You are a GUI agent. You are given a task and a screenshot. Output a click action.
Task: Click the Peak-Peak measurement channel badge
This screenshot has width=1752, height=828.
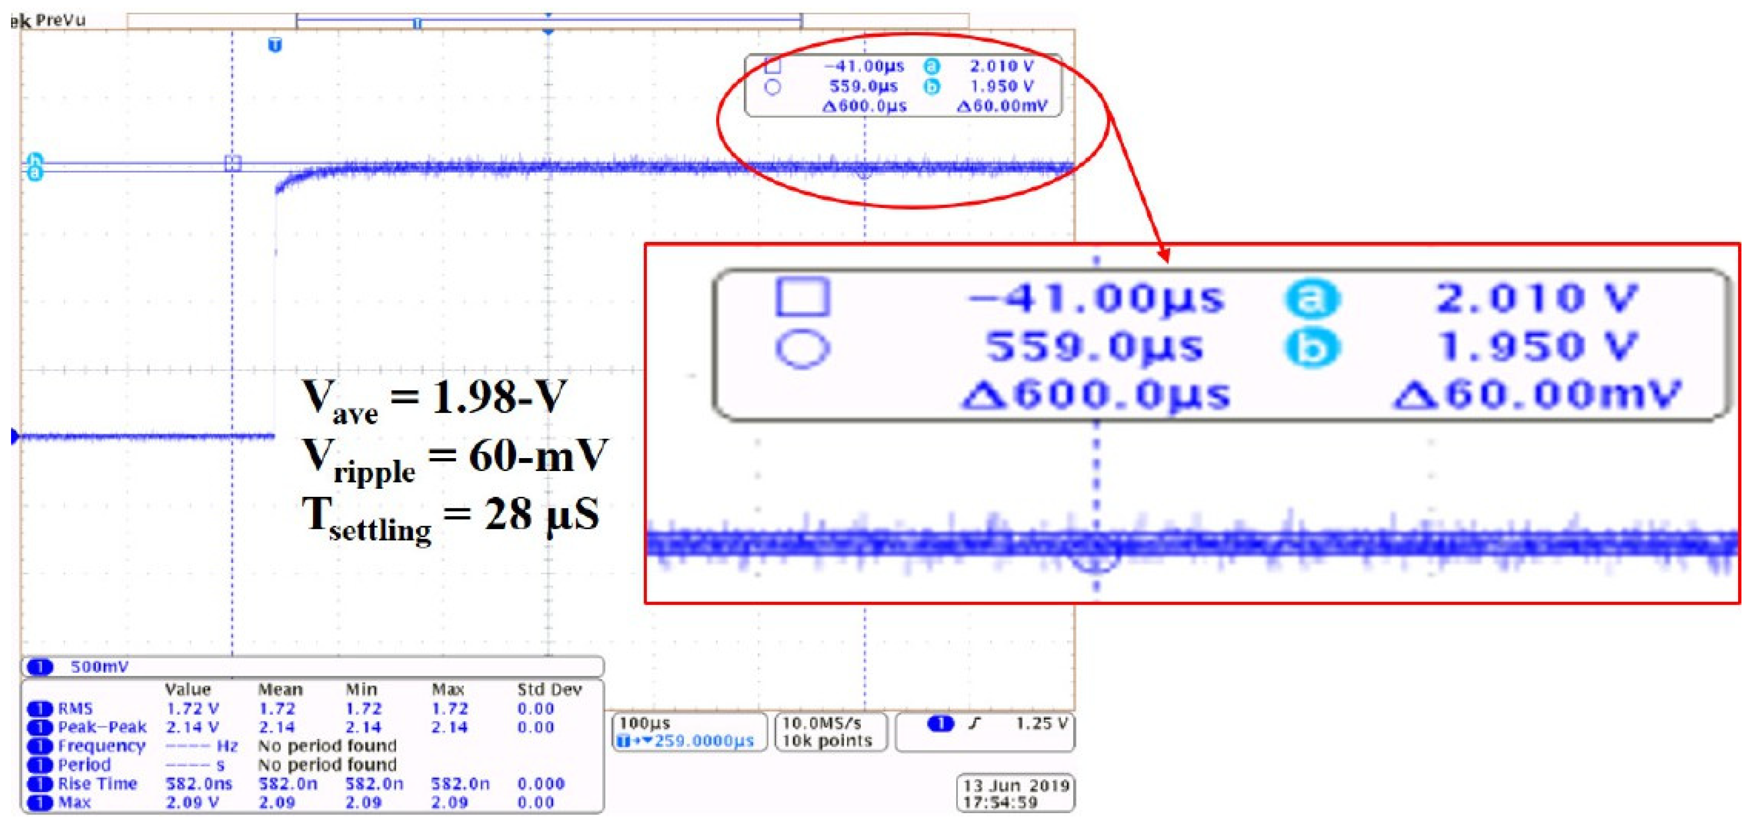pyautogui.click(x=39, y=727)
